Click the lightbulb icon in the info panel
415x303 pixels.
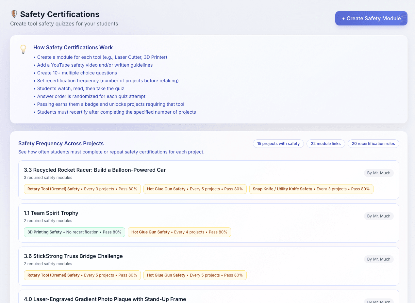(23, 50)
